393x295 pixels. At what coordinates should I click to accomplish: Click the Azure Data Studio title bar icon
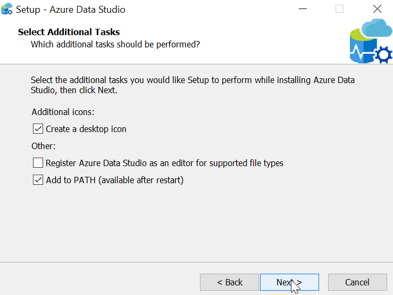tap(7, 9)
